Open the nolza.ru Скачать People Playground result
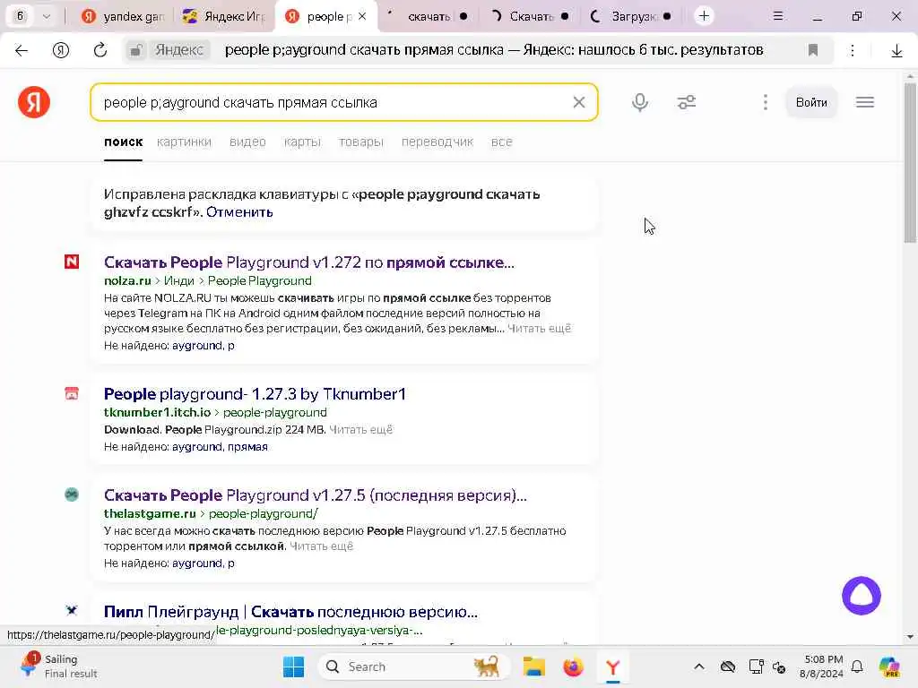918x688 pixels. tap(309, 262)
